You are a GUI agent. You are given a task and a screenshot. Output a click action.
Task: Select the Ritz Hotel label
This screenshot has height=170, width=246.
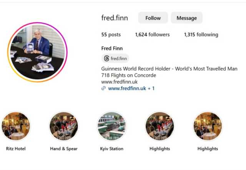(16, 148)
